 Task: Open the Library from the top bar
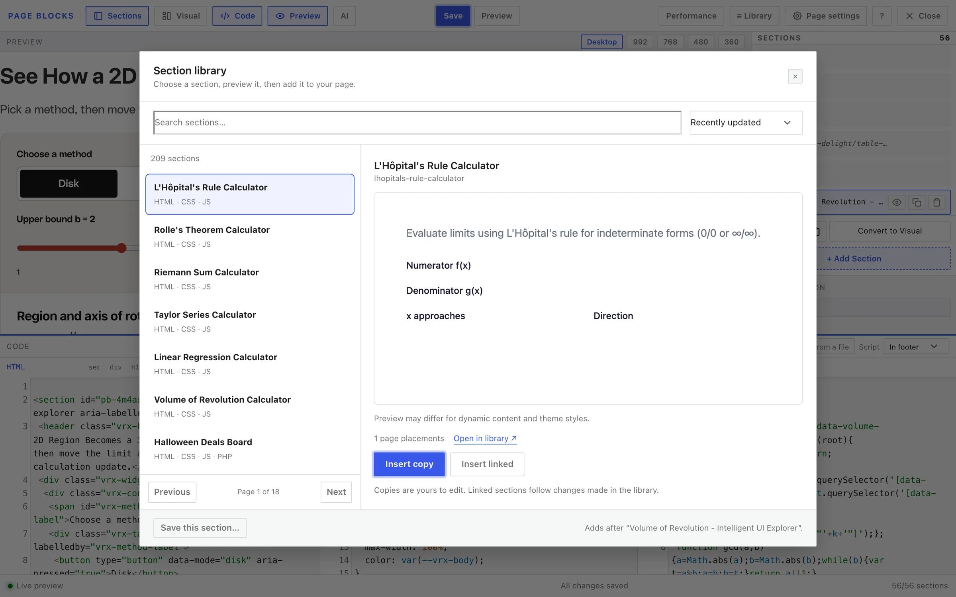click(x=754, y=16)
